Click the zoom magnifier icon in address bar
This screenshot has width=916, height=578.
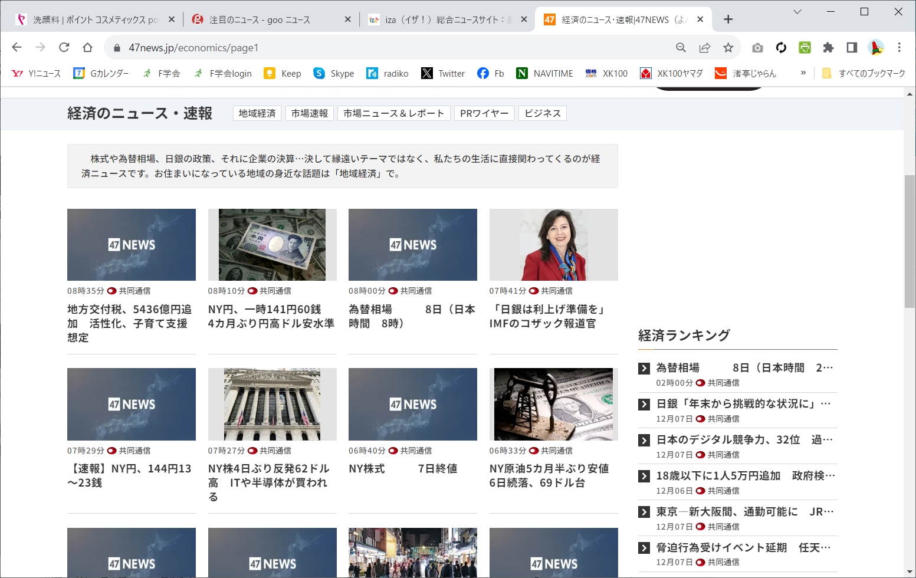[x=681, y=48]
